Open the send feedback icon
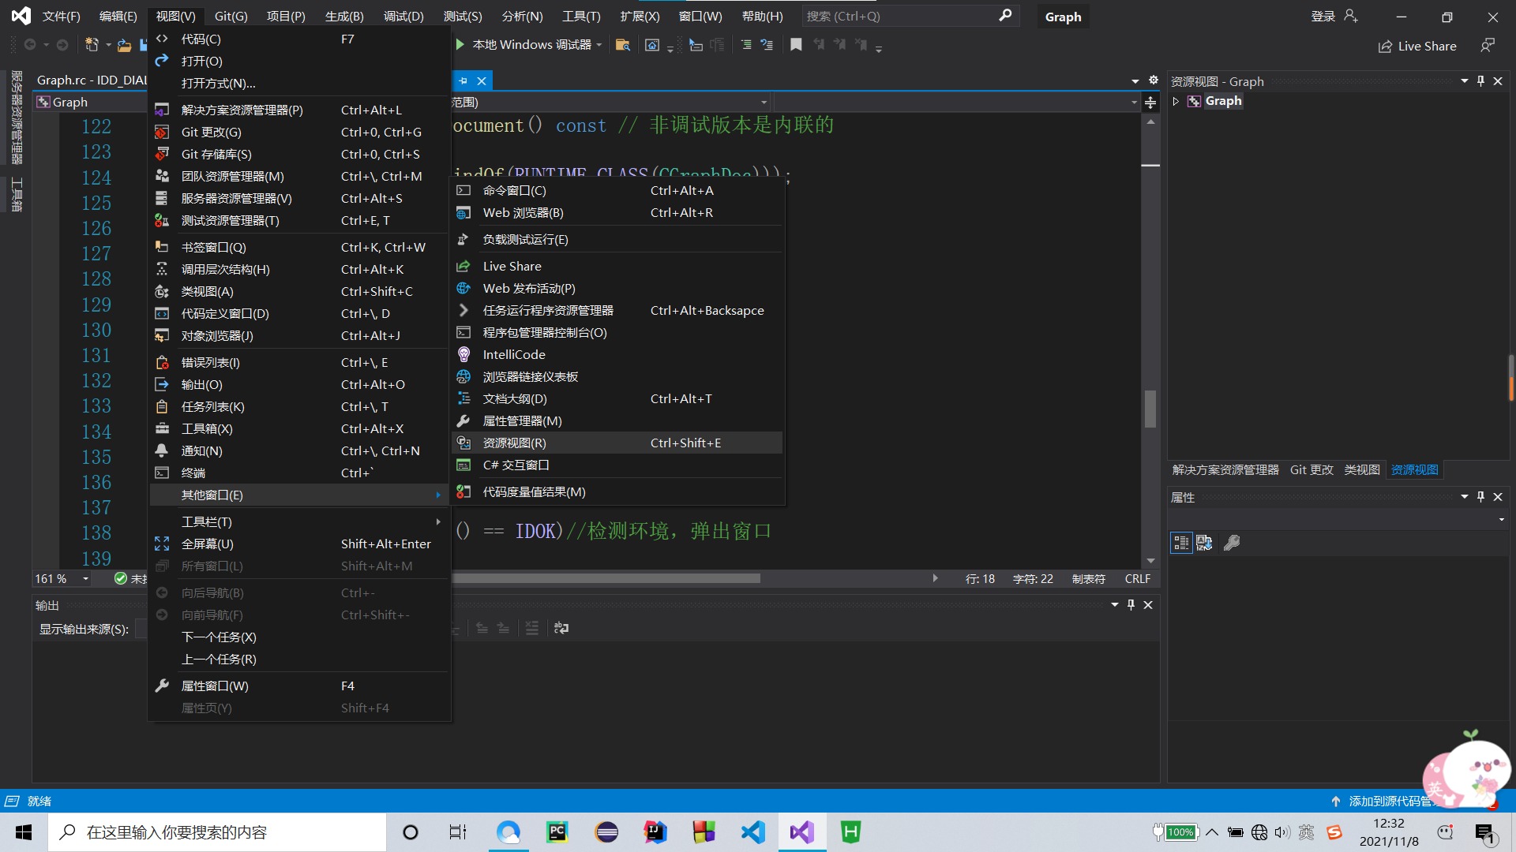Screen dimensions: 1516x852 point(1487,46)
